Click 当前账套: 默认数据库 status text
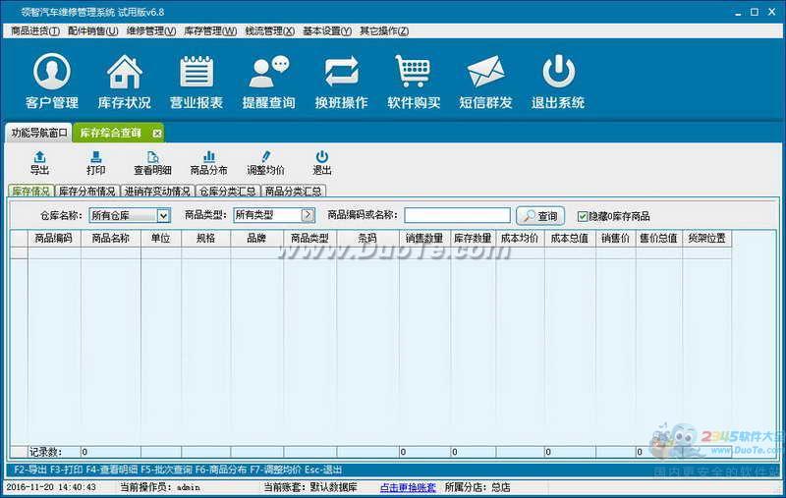This screenshot has height=498, width=786. (x=310, y=487)
